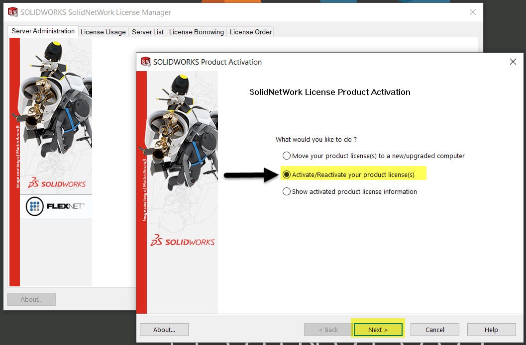Open the License Usage tab
The height and width of the screenshot is (345, 526).
(x=103, y=32)
